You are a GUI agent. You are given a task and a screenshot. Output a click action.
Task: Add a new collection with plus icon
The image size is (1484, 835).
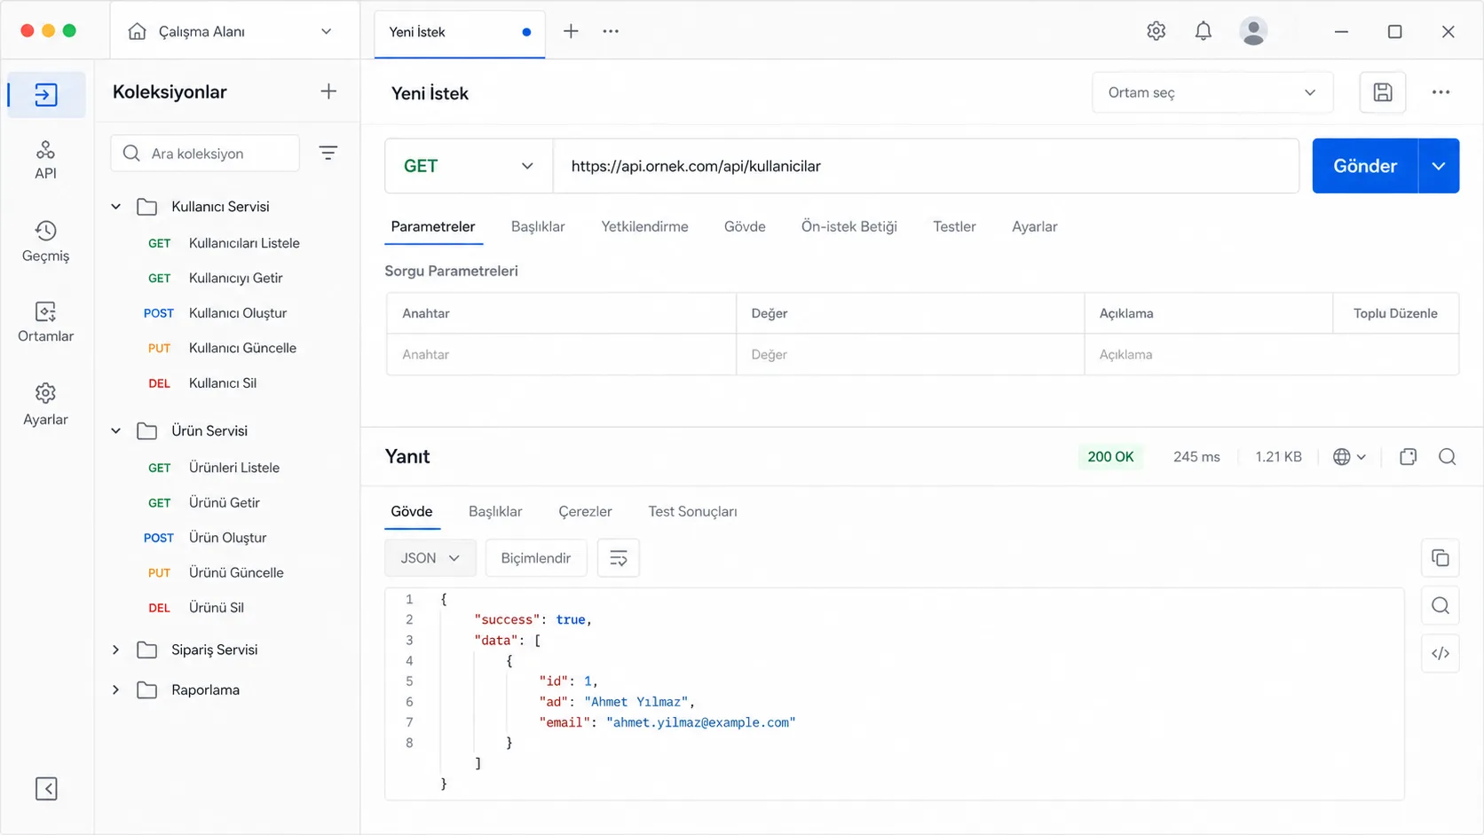(x=328, y=91)
